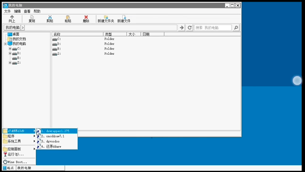Click the go arrow next to address bar
Screen dimensions: 305x172
[182, 28]
